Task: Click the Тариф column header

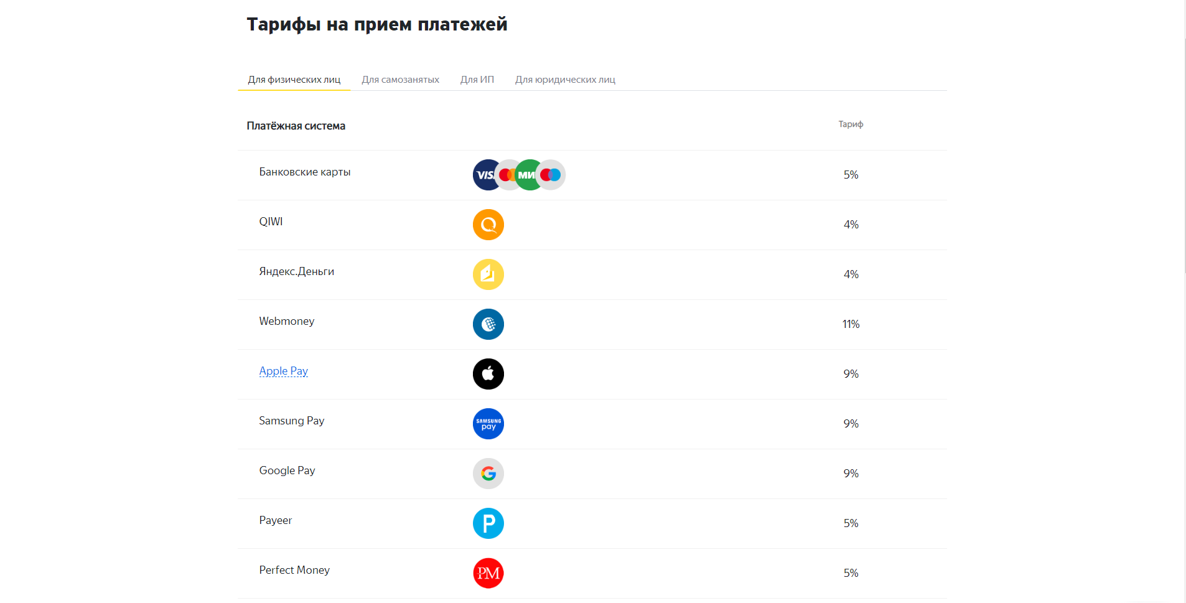Action: click(850, 124)
